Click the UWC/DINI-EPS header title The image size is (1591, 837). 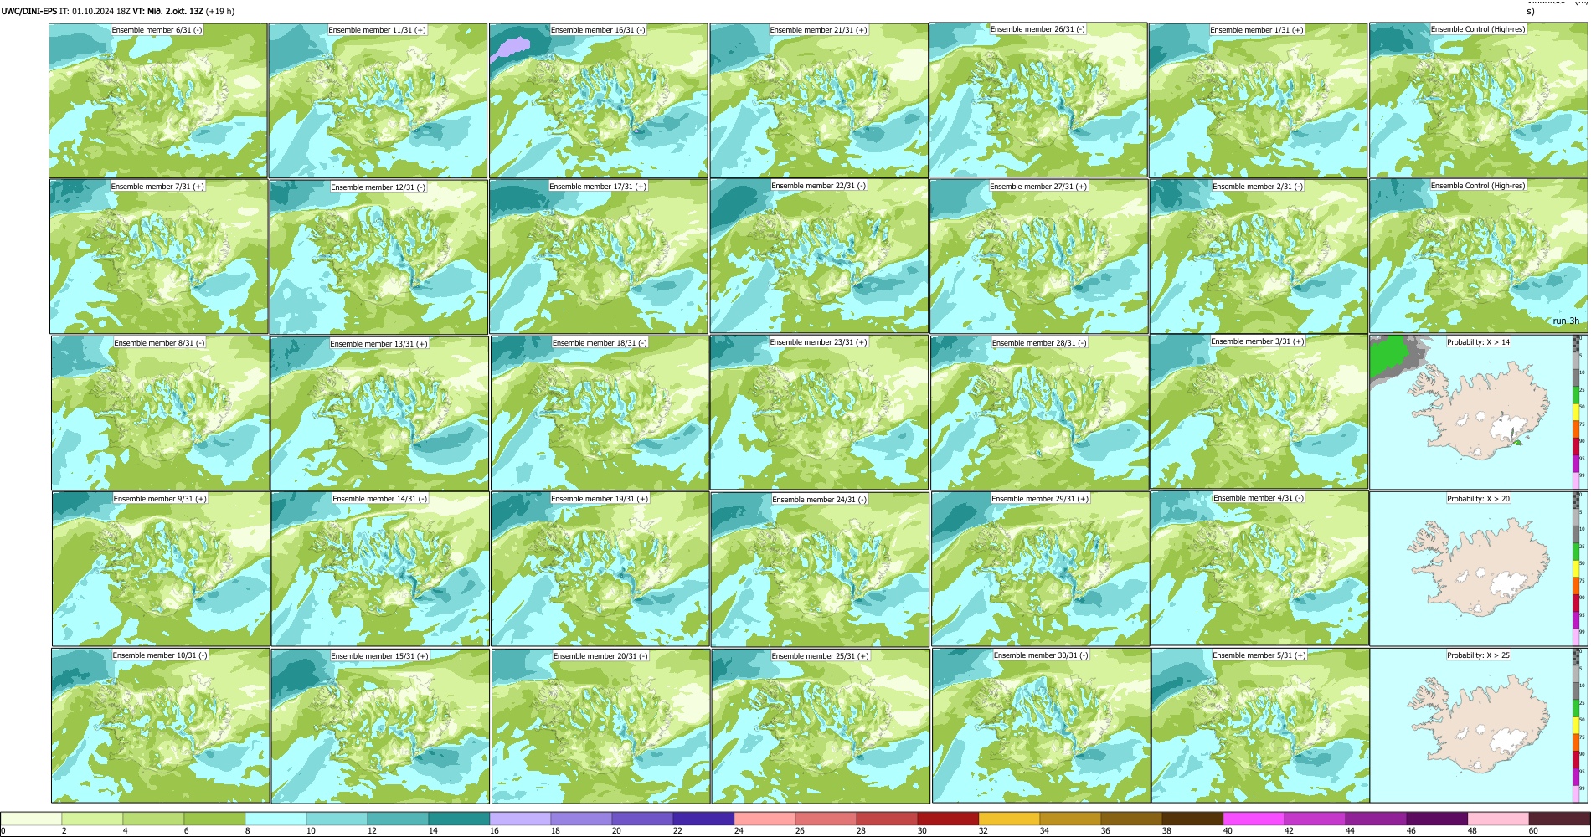pos(29,11)
